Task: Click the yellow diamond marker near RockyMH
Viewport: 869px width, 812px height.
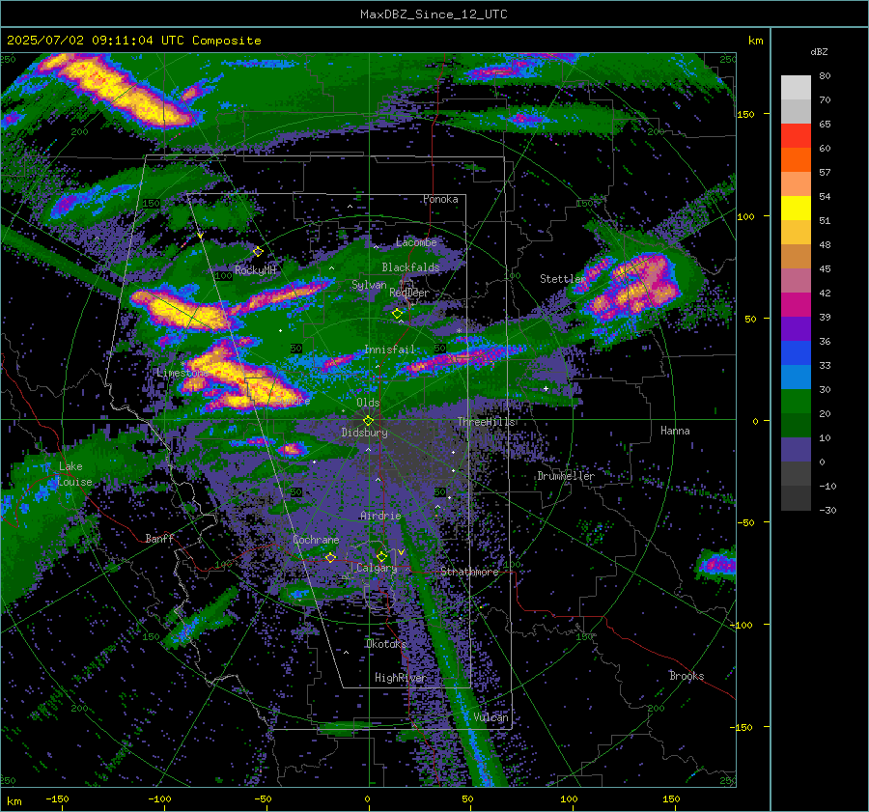Action: pos(258,252)
